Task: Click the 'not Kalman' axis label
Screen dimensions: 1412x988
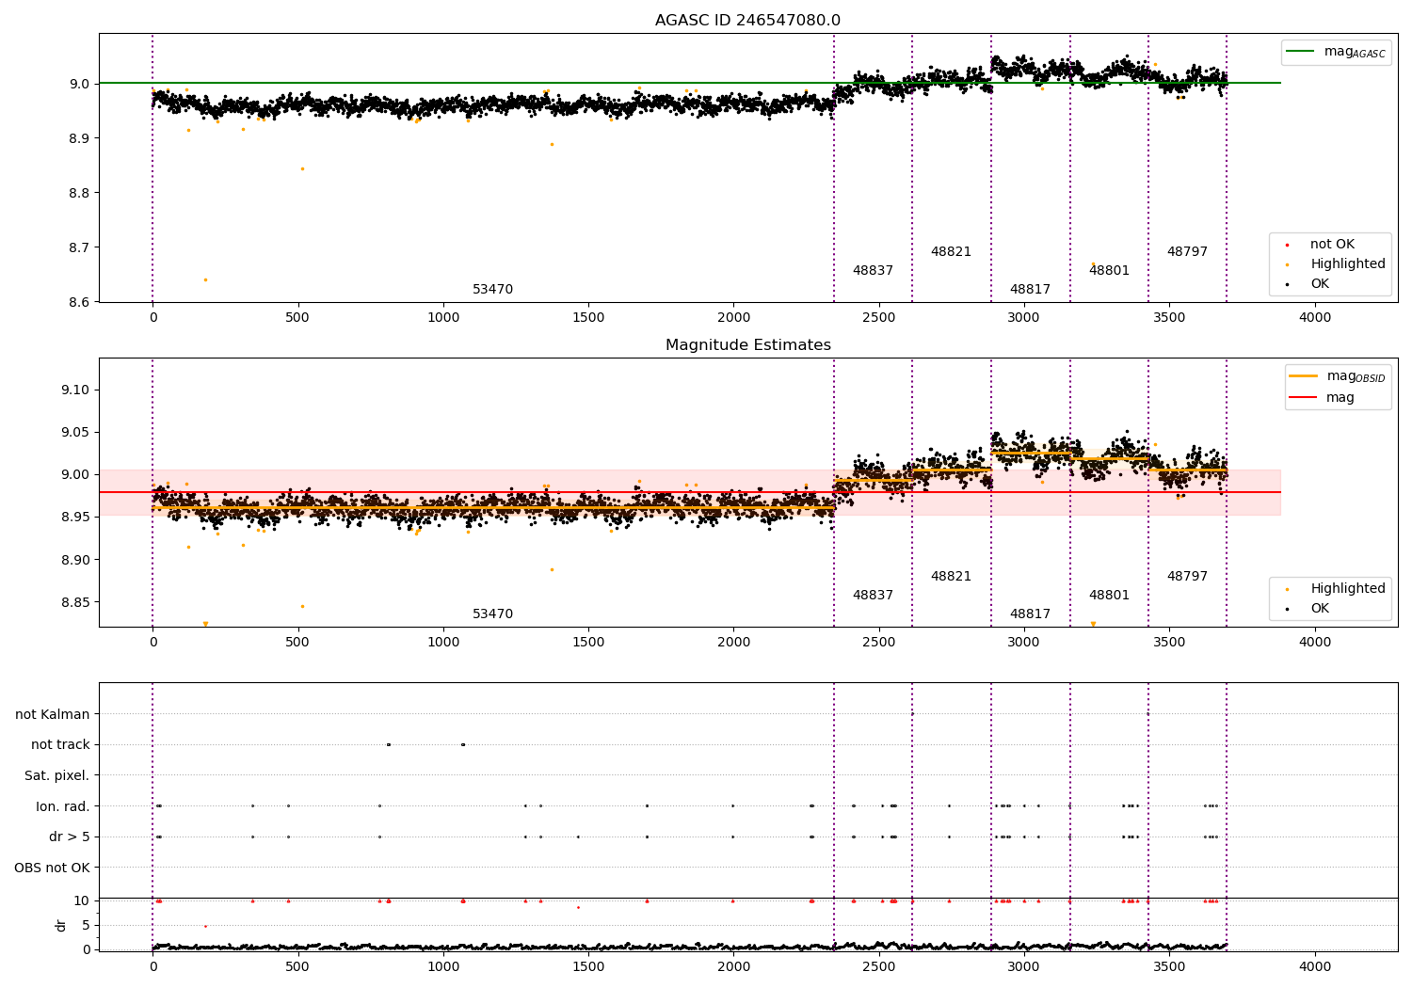Action: tap(53, 715)
